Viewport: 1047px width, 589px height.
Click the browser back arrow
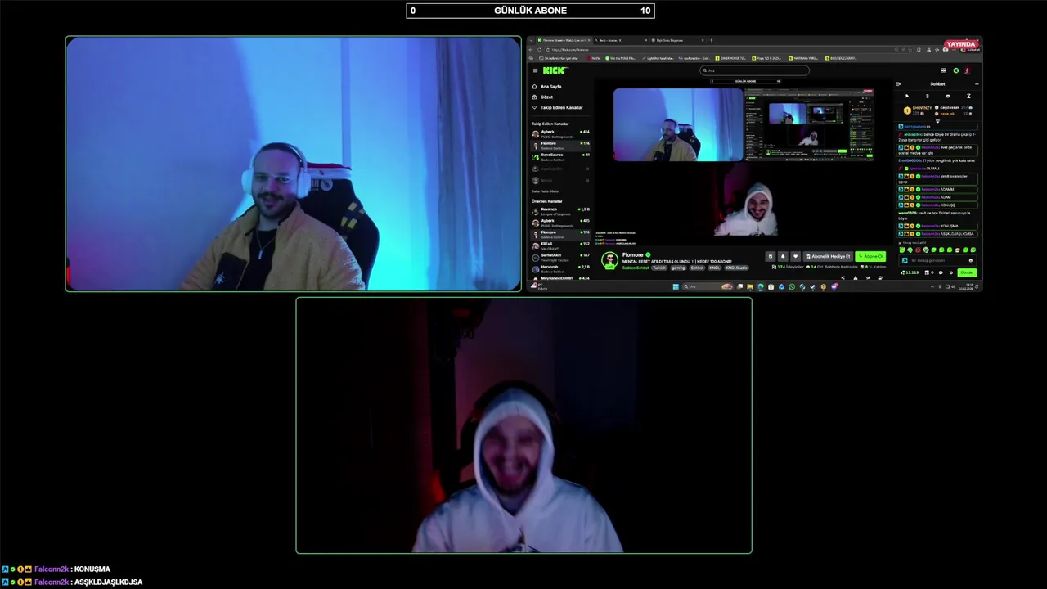[x=531, y=50]
